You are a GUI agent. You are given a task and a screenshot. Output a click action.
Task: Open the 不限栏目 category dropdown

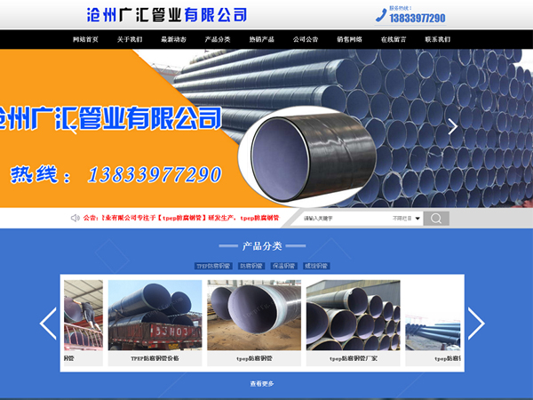405,218
